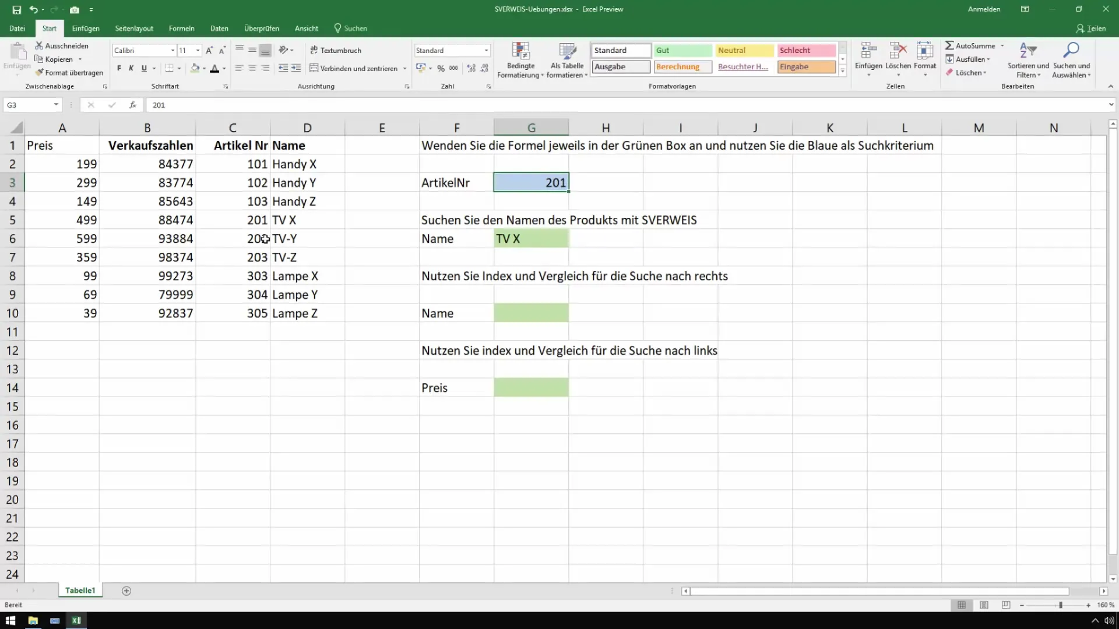Apply the fill color bucket

[195, 68]
